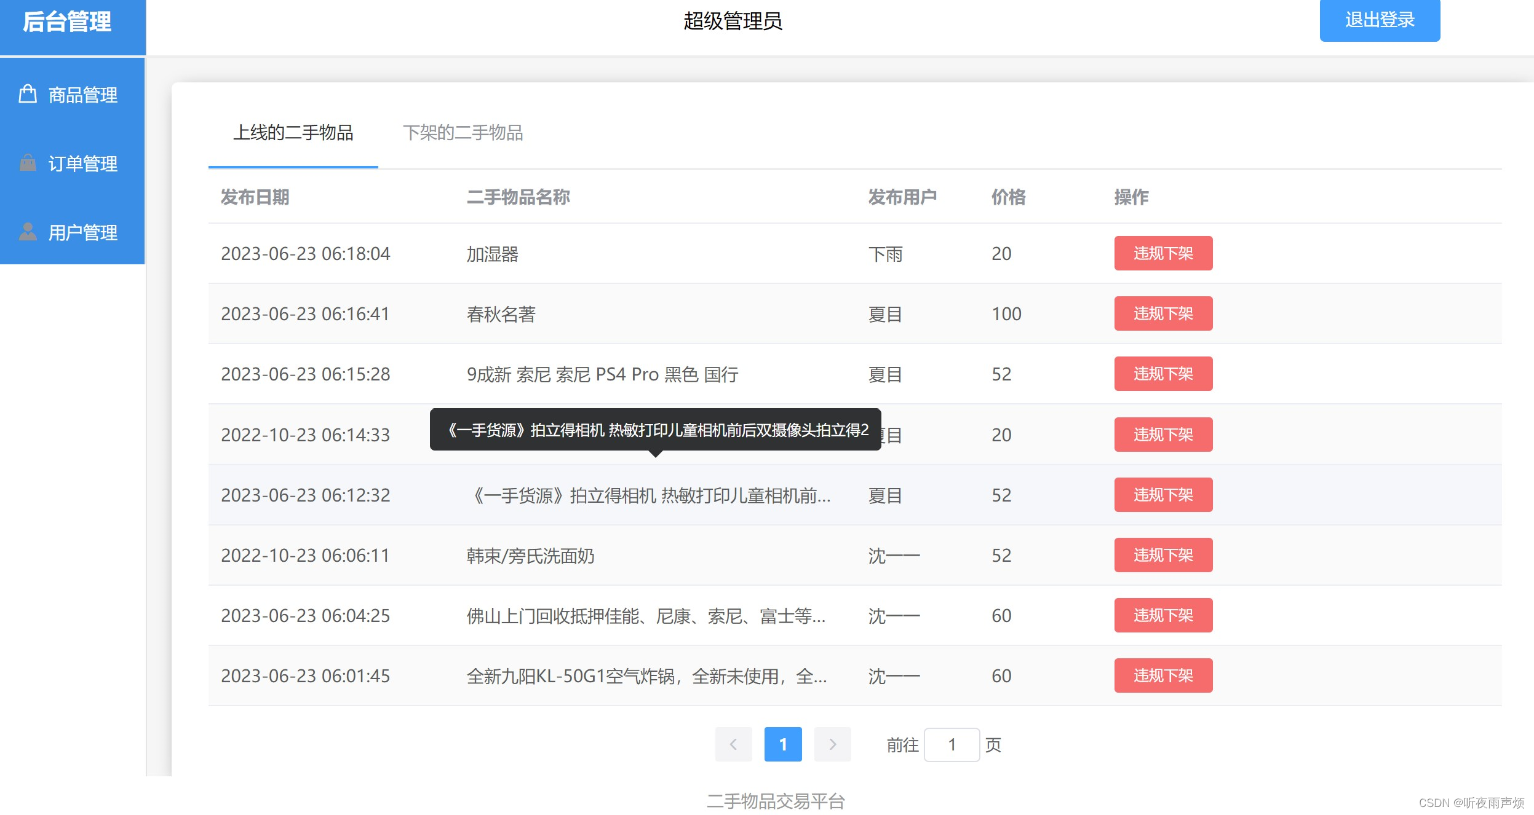Click publisher 夏目 in 春秋名著 row
Image resolution: width=1534 pixels, height=815 pixels.
tap(885, 314)
